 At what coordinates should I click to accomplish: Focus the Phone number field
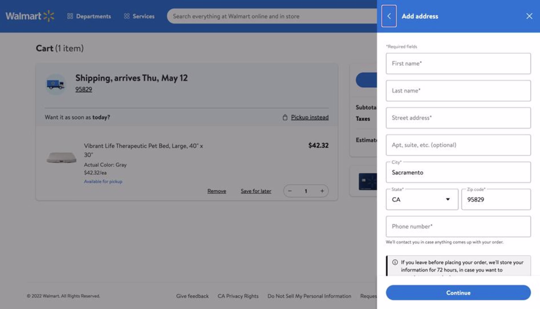pos(458,226)
